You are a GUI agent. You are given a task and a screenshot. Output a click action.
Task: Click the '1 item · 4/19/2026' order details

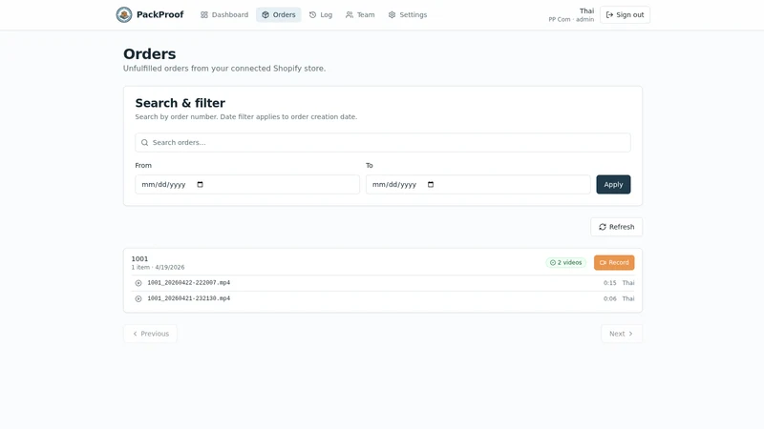click(158, 268)
